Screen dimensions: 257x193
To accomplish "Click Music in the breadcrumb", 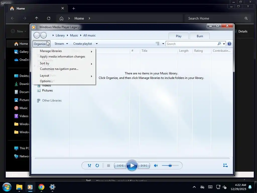I will [x=74, y=35].
